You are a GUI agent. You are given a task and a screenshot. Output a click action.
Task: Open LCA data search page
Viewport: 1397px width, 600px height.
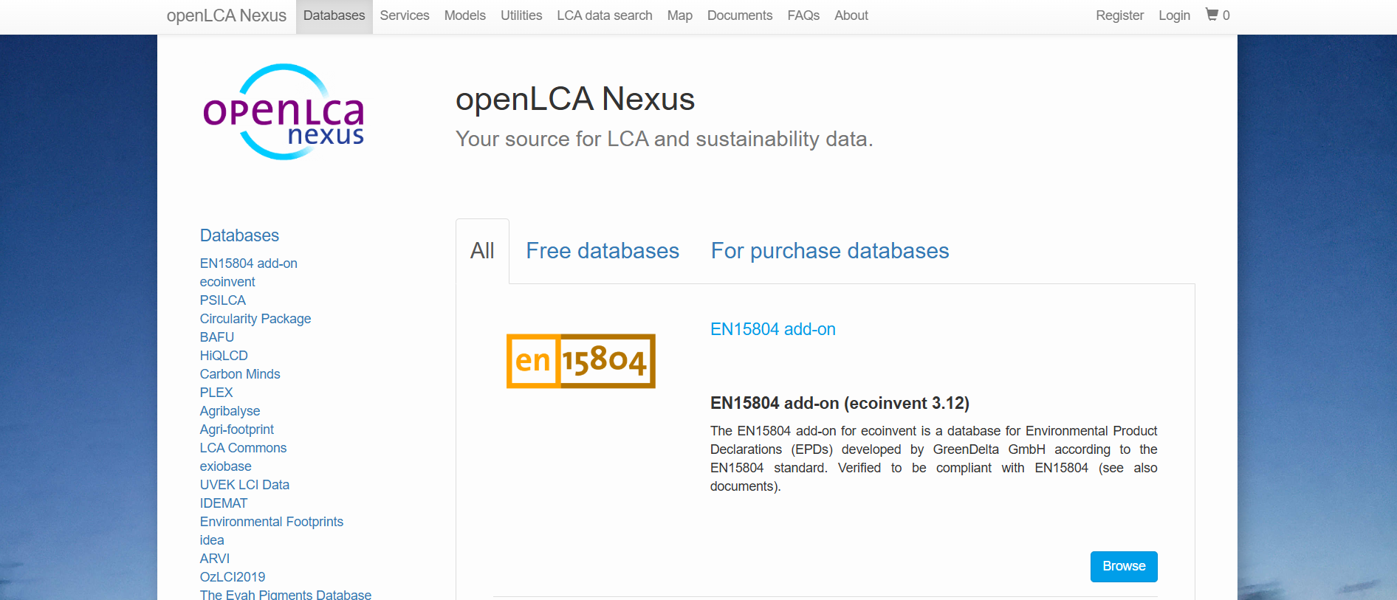[x=605, y=15]
